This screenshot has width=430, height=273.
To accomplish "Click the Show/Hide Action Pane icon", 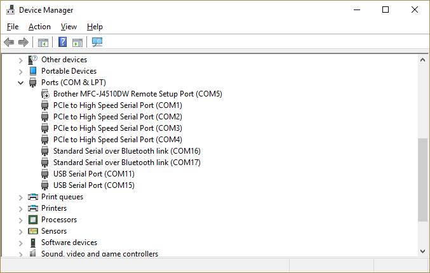I will (x=77, y=43).
